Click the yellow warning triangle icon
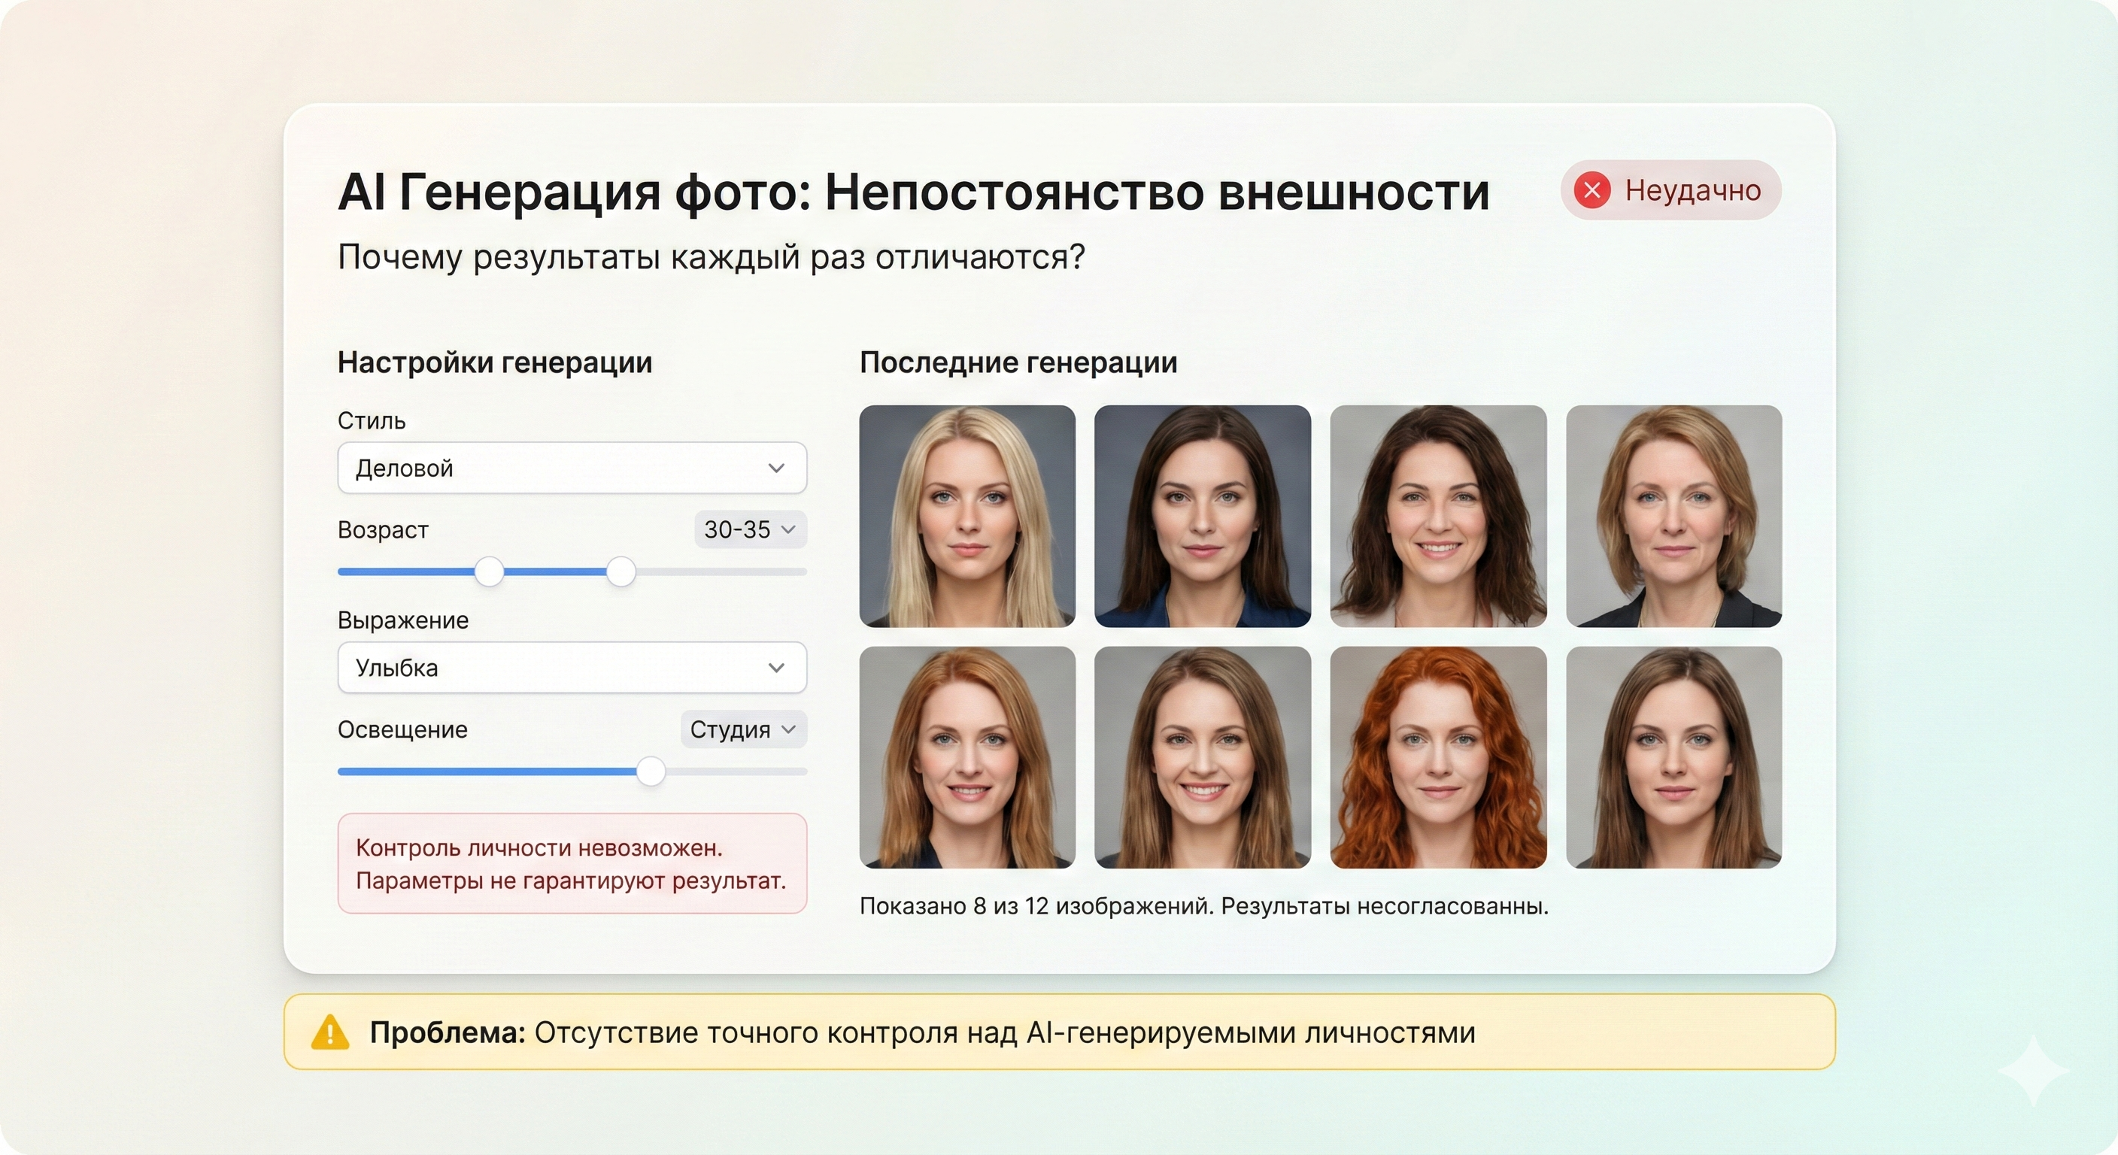The height and width of the screenshot is (1155, 2118). (x=329, y=1032)
